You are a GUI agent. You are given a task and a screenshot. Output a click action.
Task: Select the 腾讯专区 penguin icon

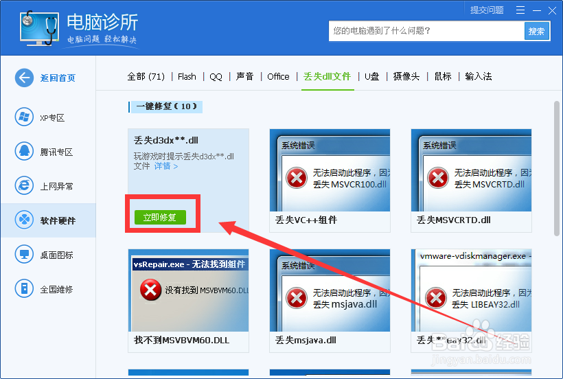click(x=24, y=152)
